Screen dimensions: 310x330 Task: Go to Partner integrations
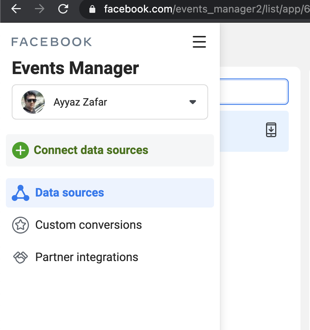86,257
